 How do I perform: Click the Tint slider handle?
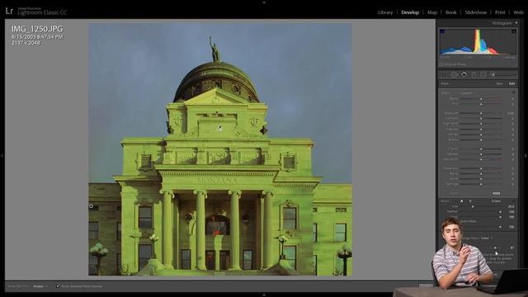[481, 104]
